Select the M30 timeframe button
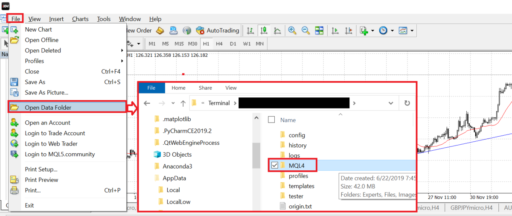Viewport: 512px width, 216px height. point(193,44)
